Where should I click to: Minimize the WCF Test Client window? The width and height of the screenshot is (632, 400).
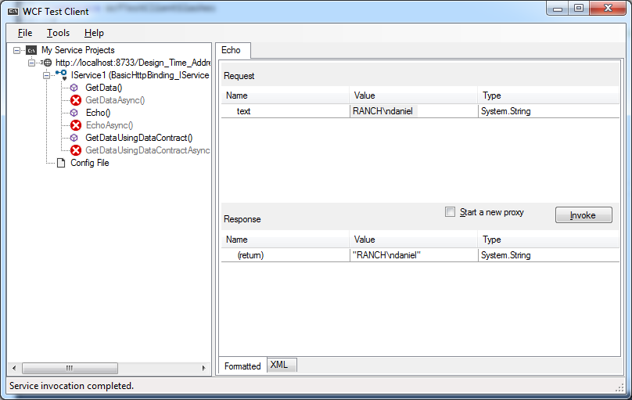pyautogui.click(x=558, y=9)
